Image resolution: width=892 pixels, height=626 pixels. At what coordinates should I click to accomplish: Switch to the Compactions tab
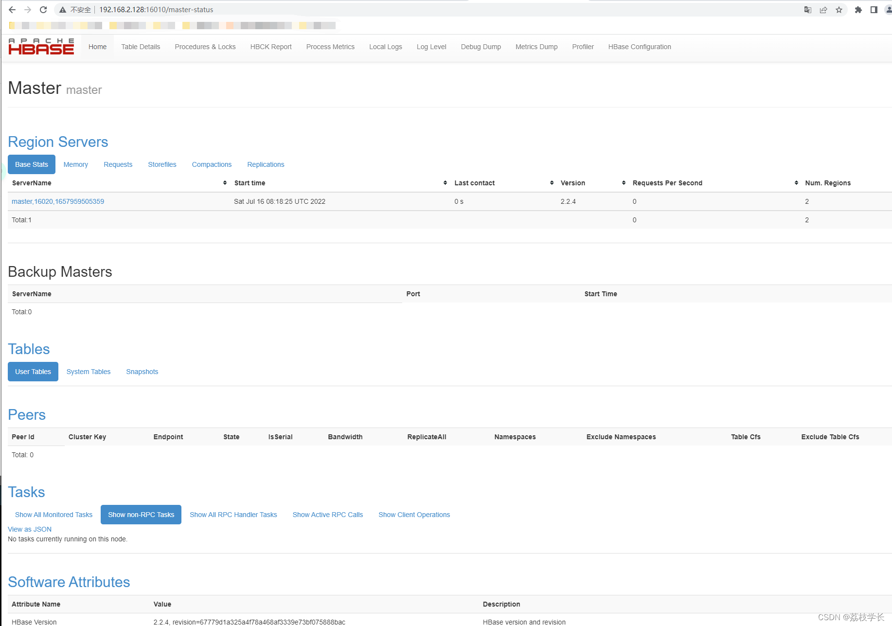(x=212, y=164)
